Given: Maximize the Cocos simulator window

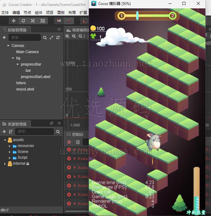Looking at the screenshot, I should (184, 3).
